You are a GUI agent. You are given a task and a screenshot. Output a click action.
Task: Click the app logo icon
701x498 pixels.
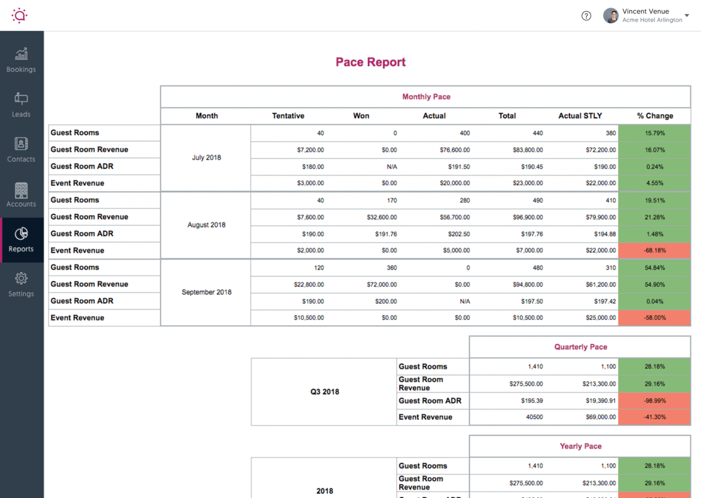20,16
